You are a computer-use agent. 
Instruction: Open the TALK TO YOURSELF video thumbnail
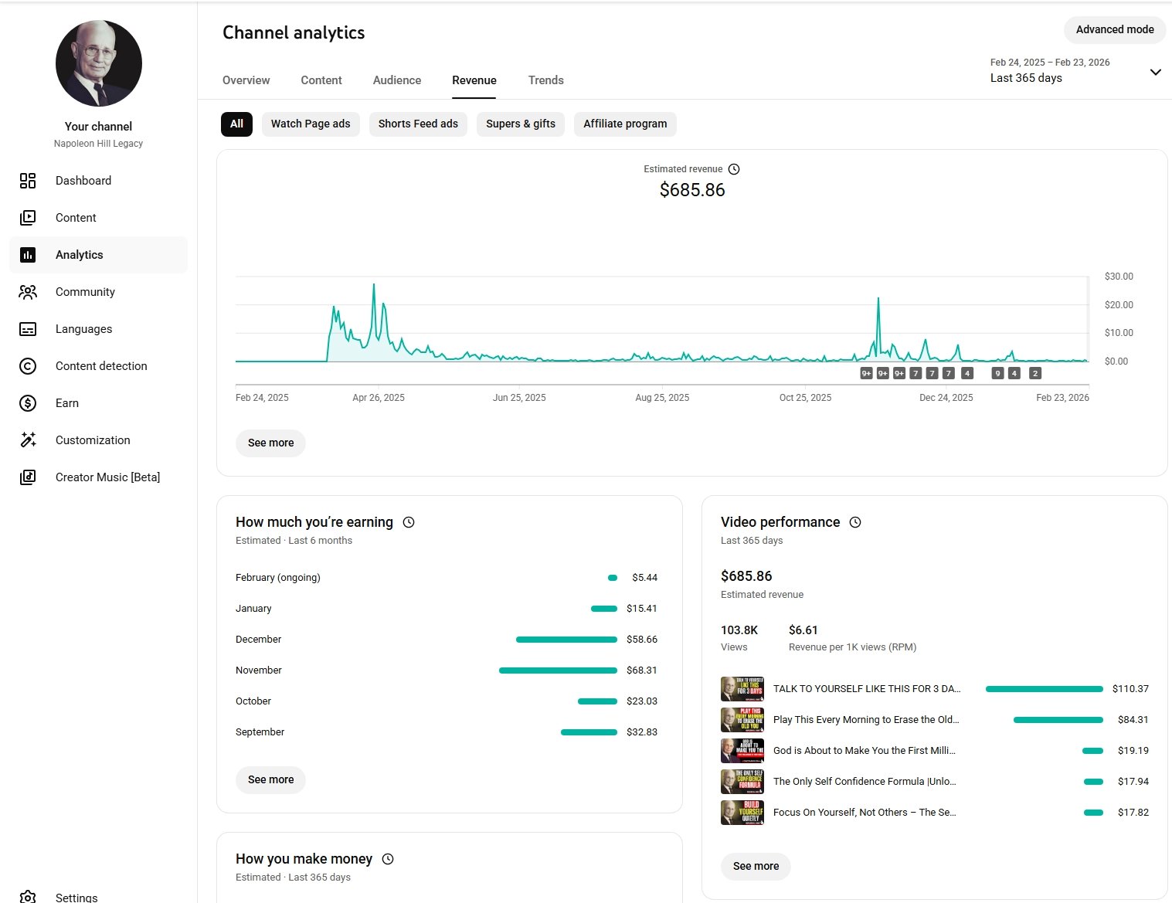pyautogui.click(x=742, y=689)
